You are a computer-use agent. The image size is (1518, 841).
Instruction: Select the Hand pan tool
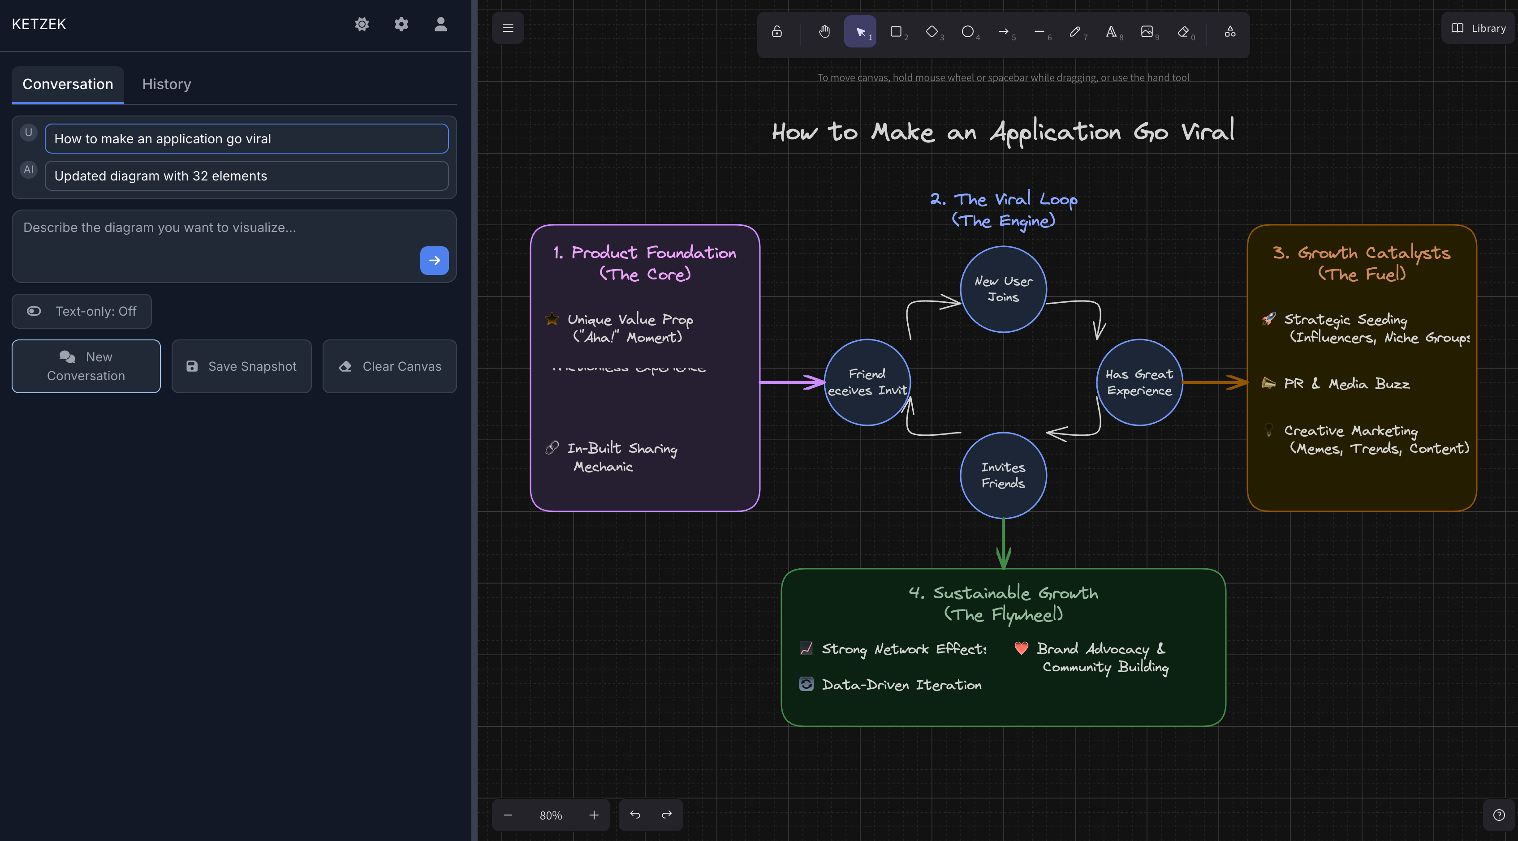pyautogui.click(x=824, y=31)
